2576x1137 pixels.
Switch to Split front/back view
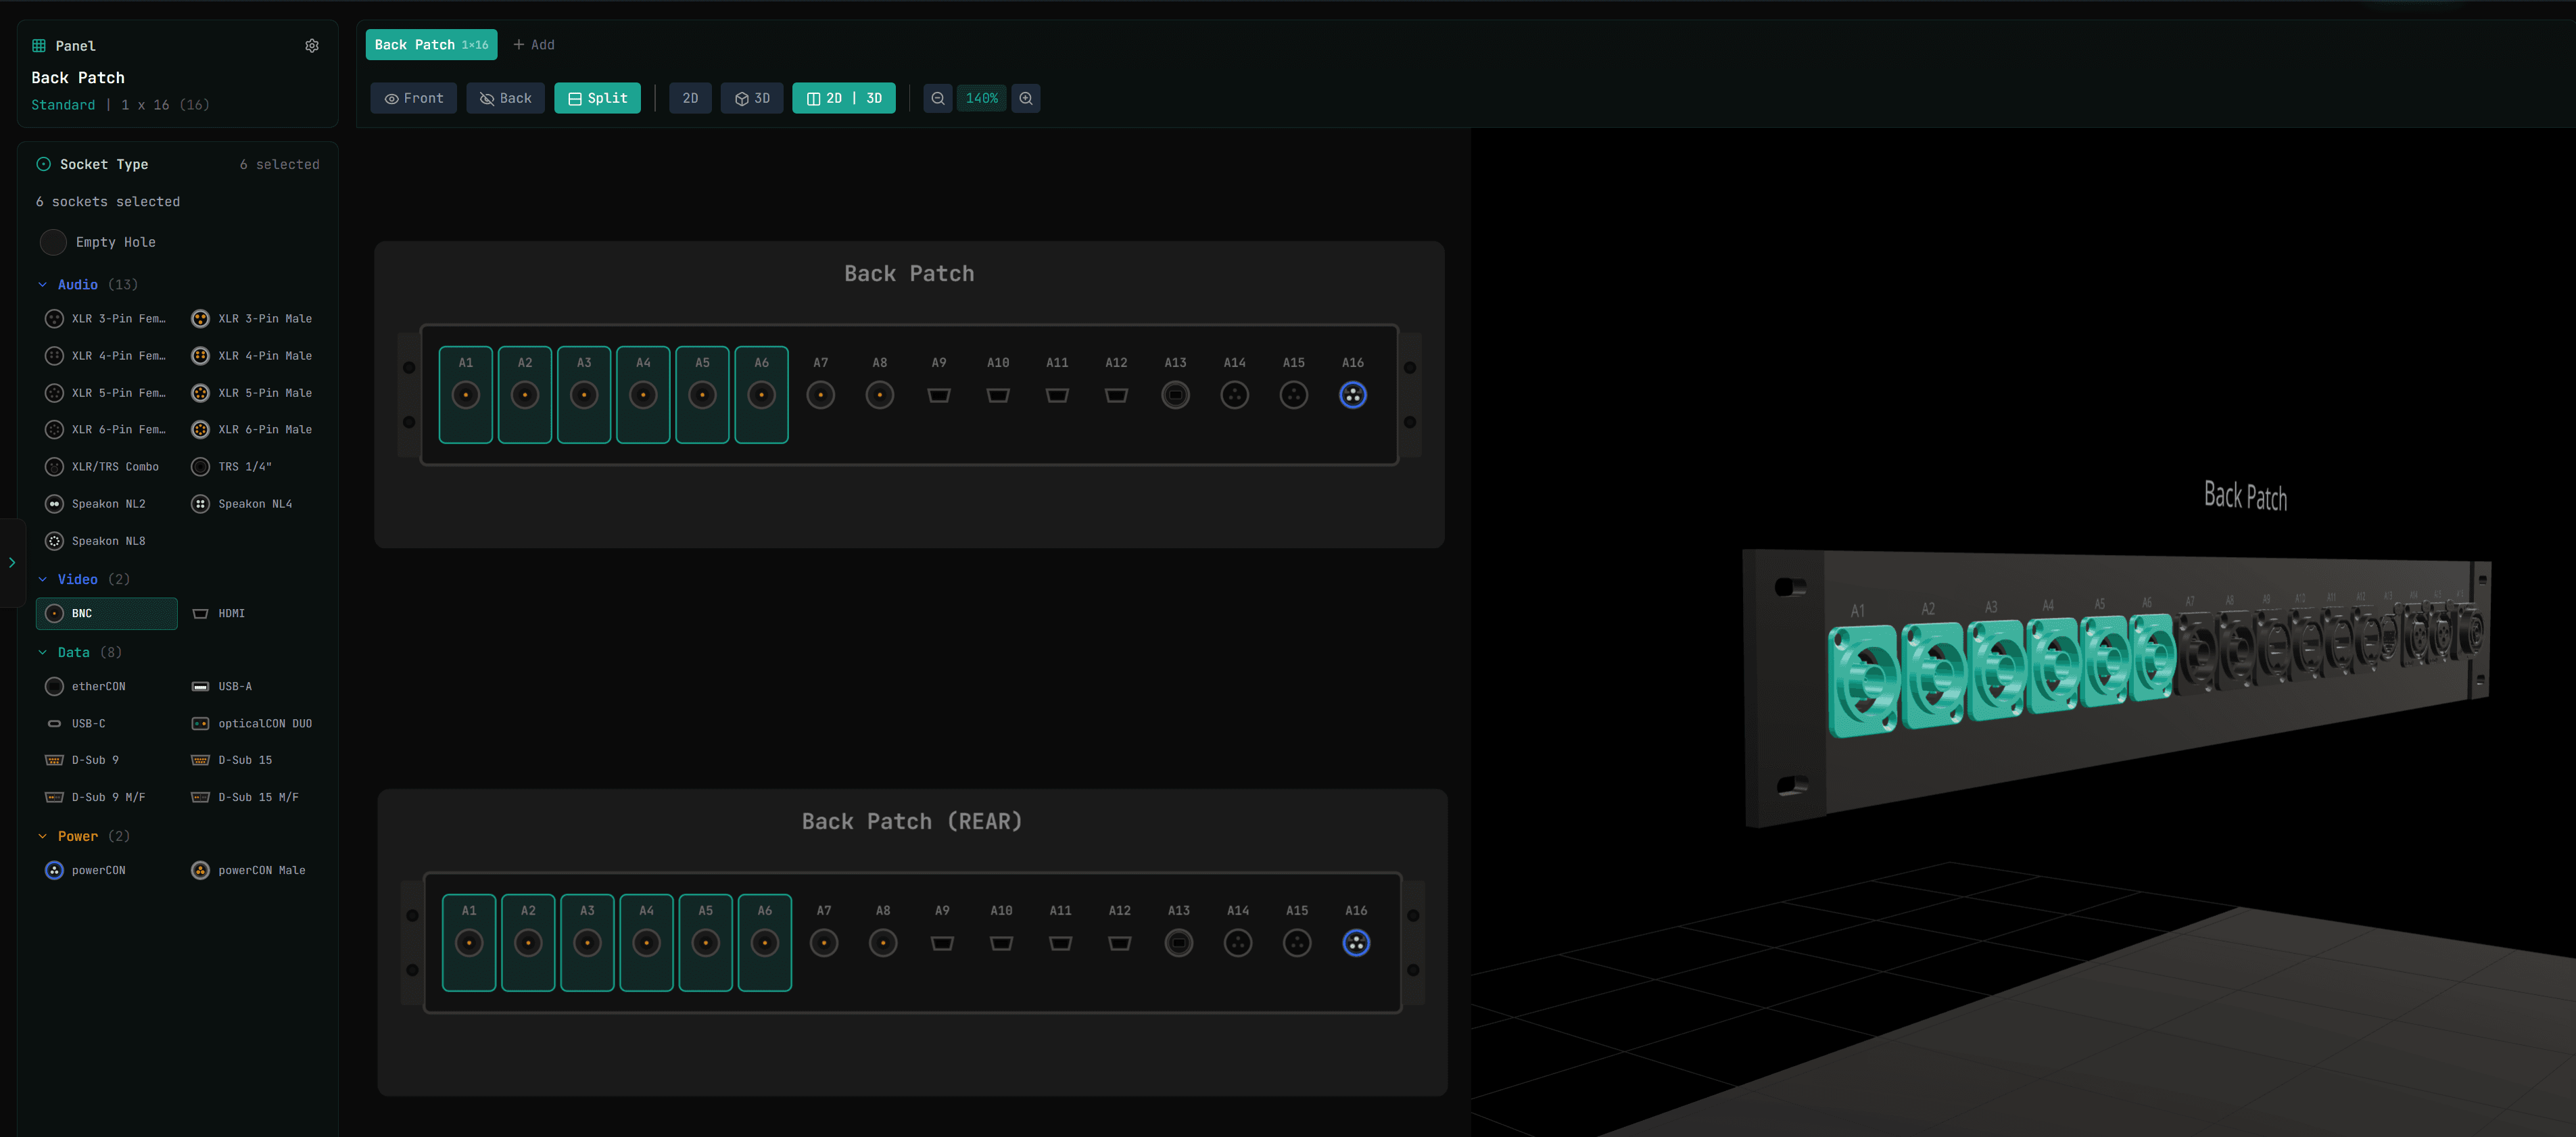597,98
